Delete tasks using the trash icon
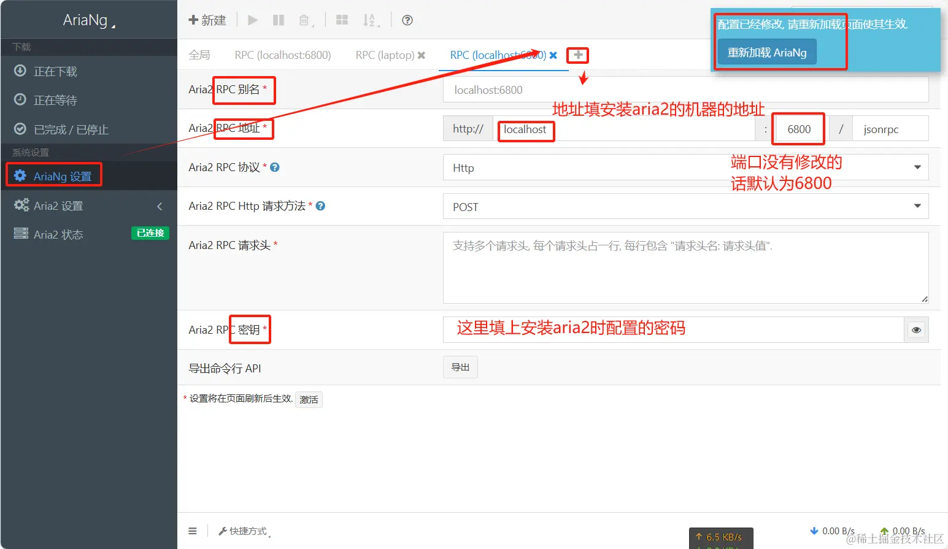 (305, 20)
